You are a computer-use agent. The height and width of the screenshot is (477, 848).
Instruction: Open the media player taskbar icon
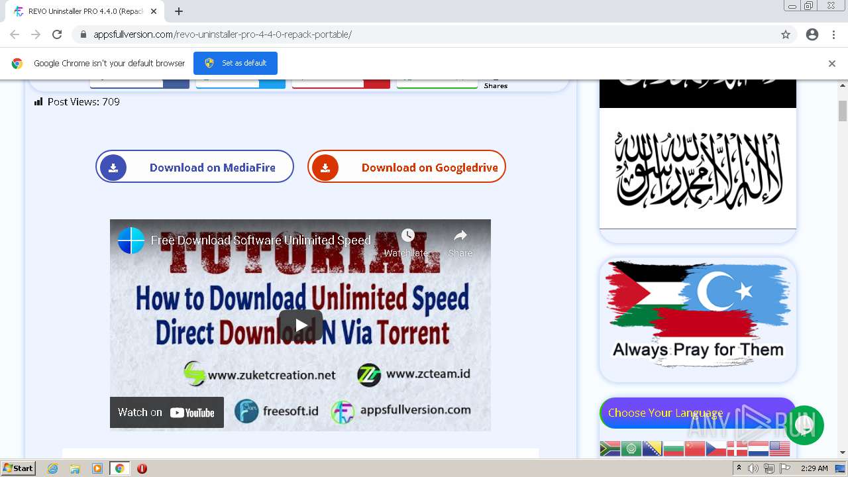click(97, 468)
